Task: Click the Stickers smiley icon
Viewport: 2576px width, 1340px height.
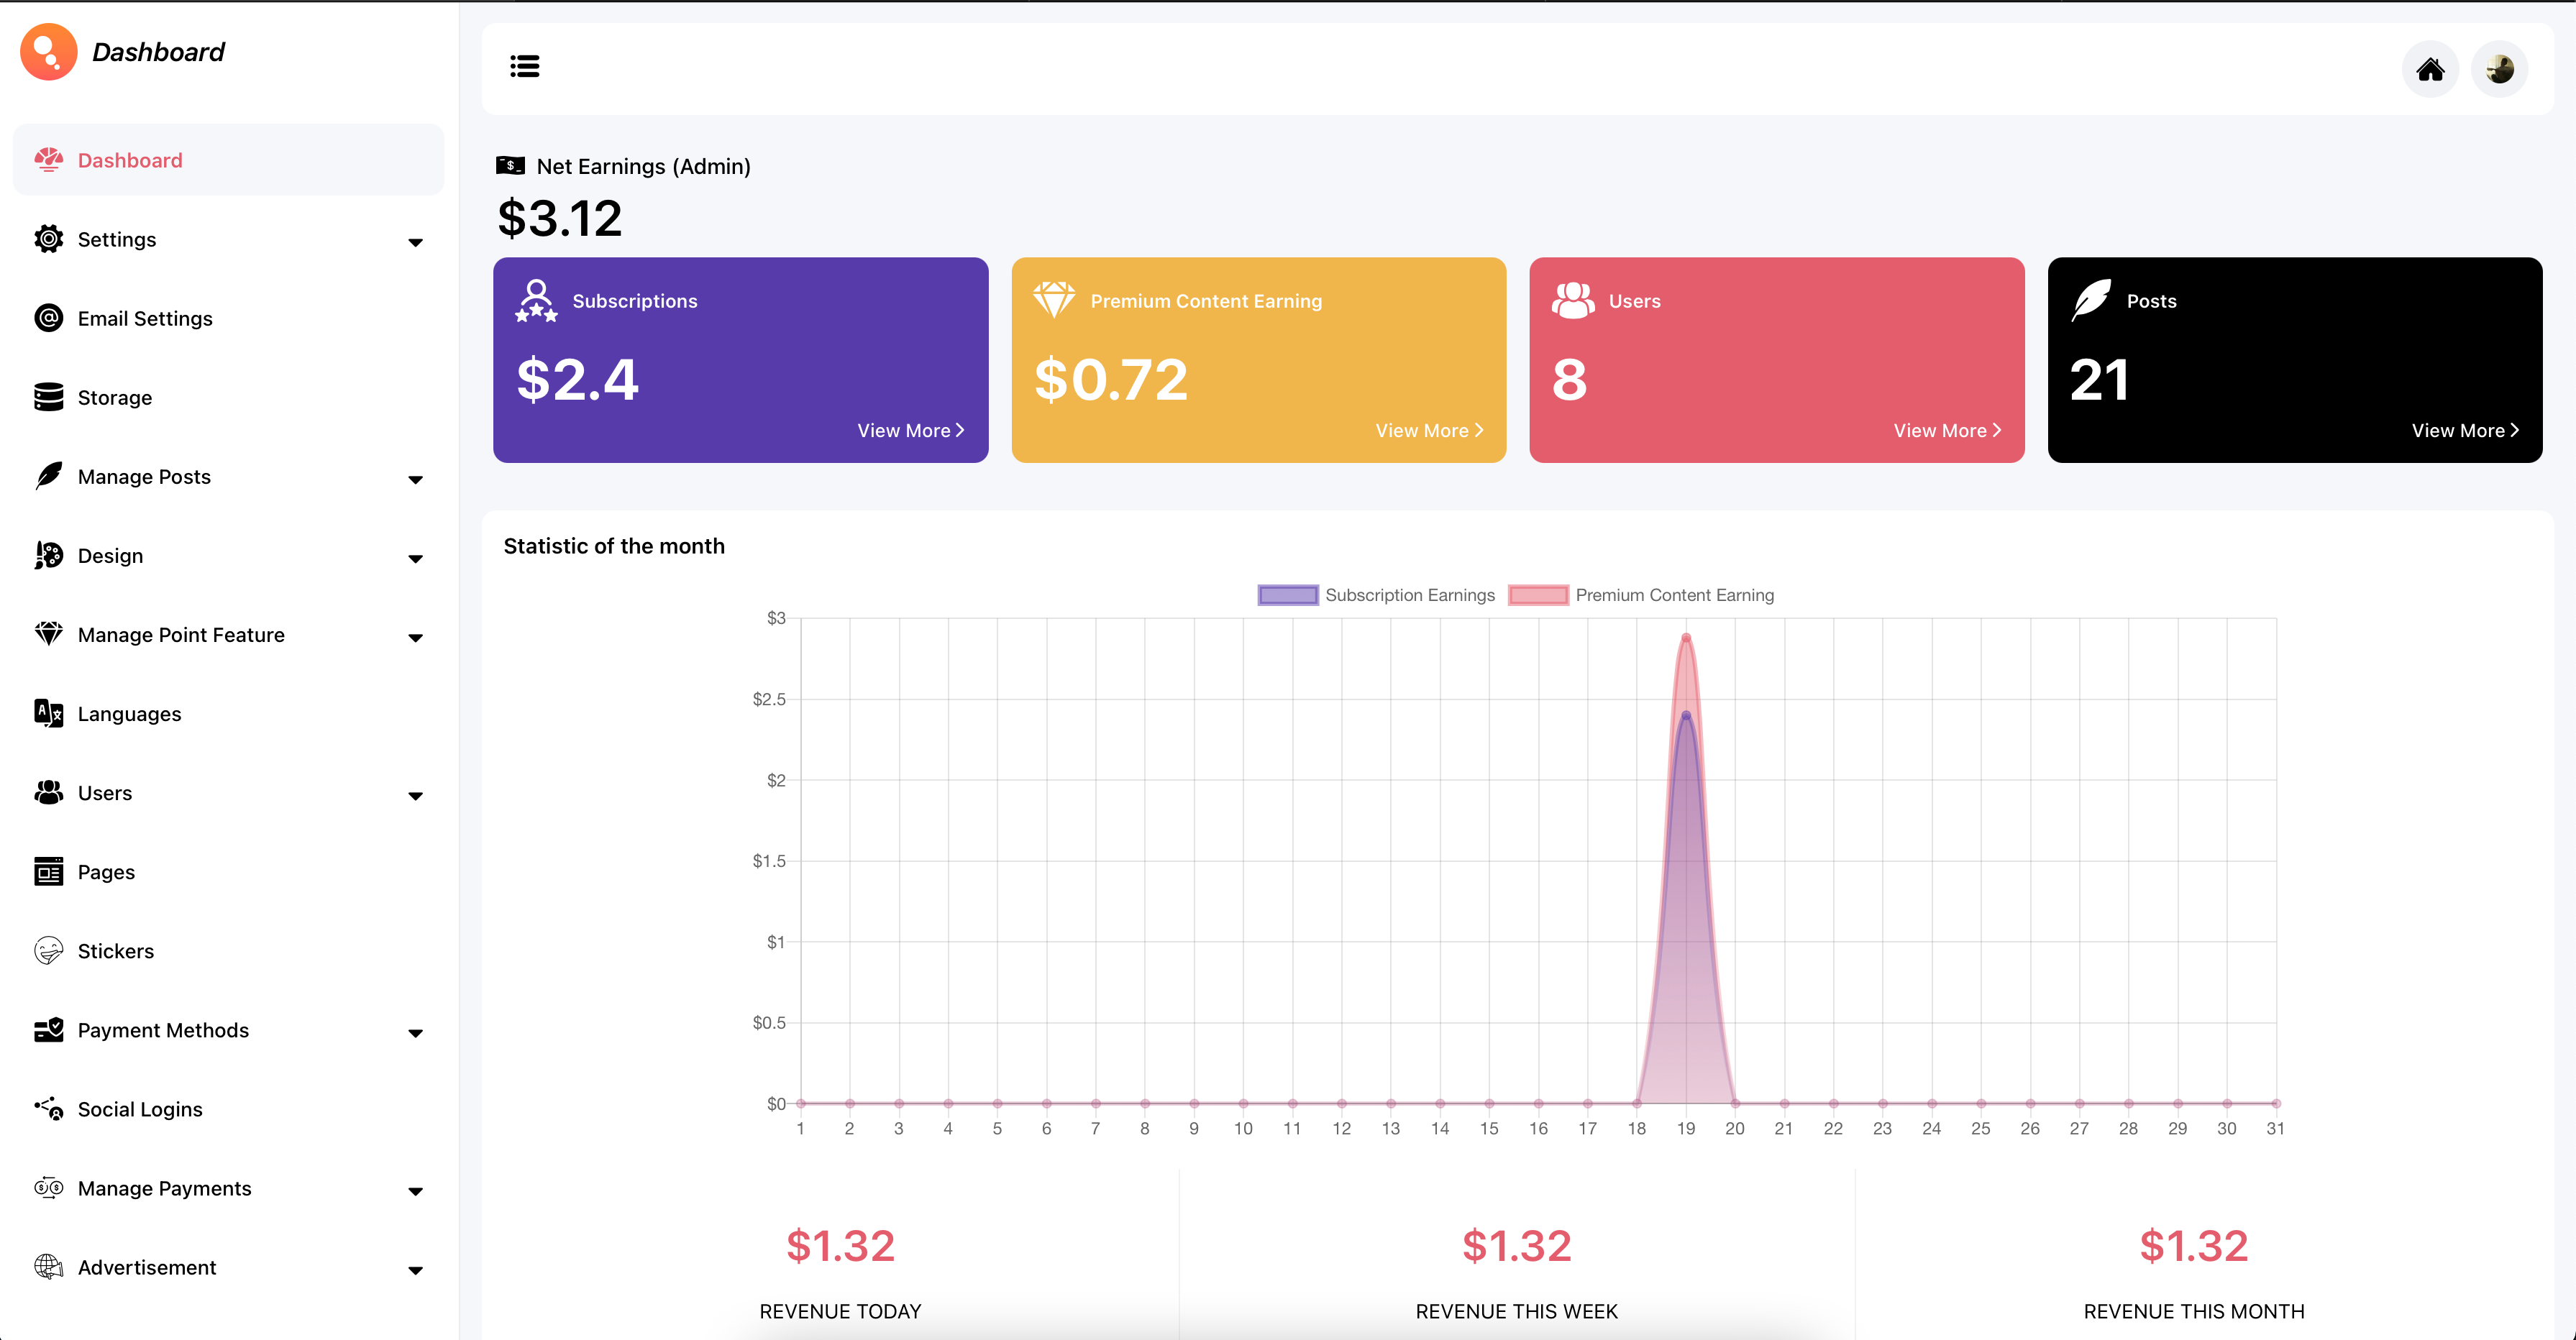Action: (x=48, y=951)
